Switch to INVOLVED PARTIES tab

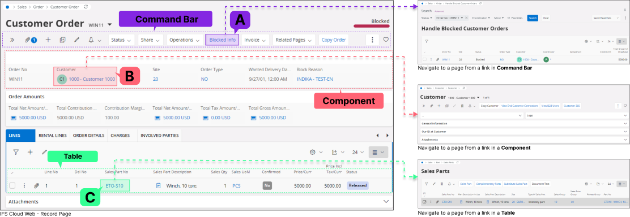click(x=160, y=136)
